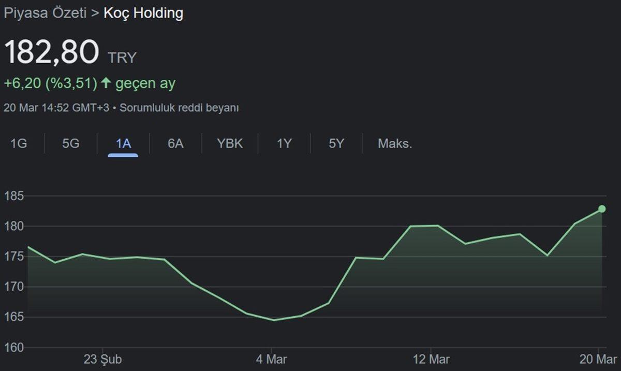621x371 pixels.
Task: Click the green up arrow icon
Action: (106, 83)
